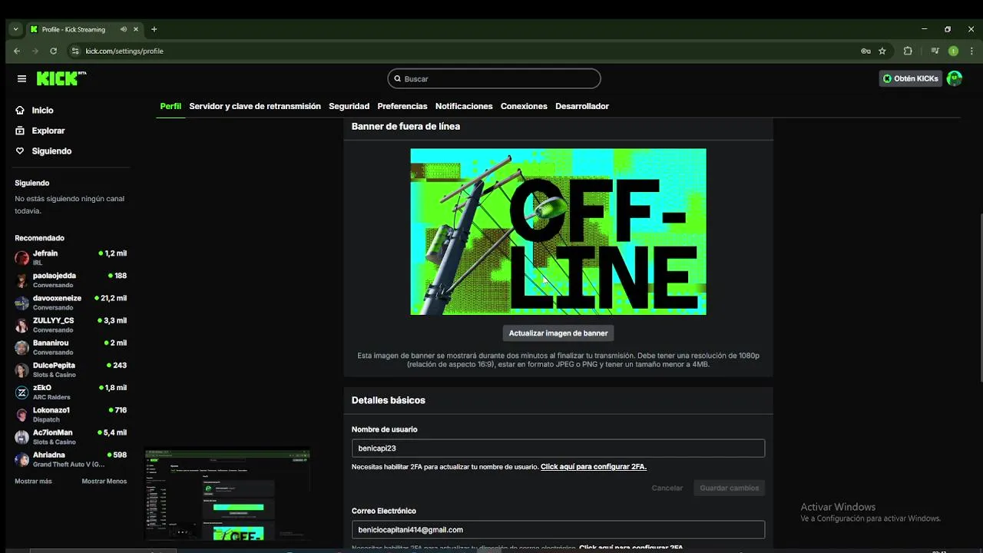Click Mostrar más in sidebar
The height and width of the screenshot is (553, 983).
tap(33, 482)
